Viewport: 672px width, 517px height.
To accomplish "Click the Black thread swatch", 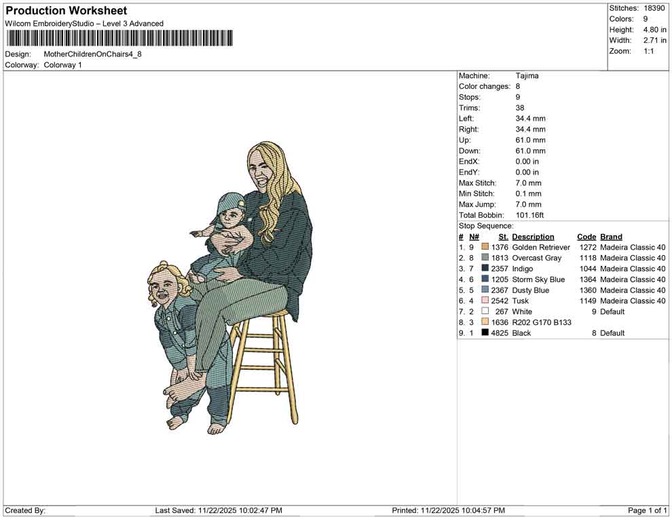I will pos(485,333).
